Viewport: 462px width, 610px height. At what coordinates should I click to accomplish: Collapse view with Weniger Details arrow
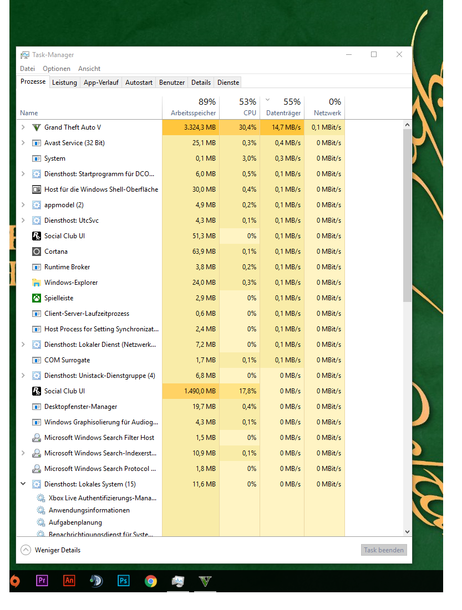[26, 550]
